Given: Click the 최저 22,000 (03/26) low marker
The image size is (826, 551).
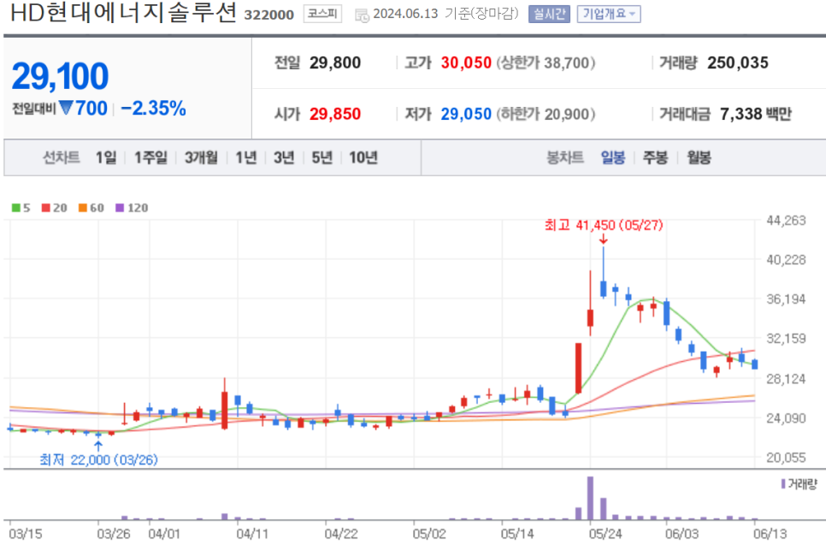Looking at the screenshot, I should pyautogui.click(x=98, y=459).
